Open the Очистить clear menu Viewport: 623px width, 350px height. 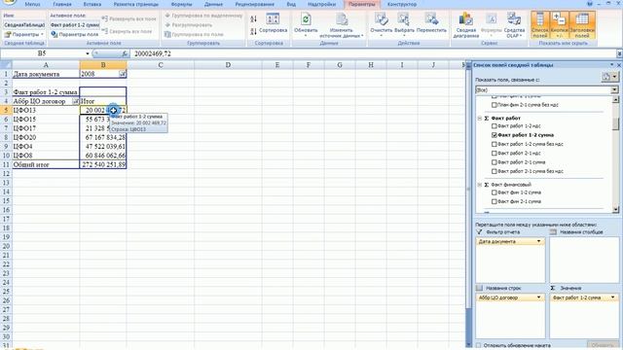[x=381, y=25]
